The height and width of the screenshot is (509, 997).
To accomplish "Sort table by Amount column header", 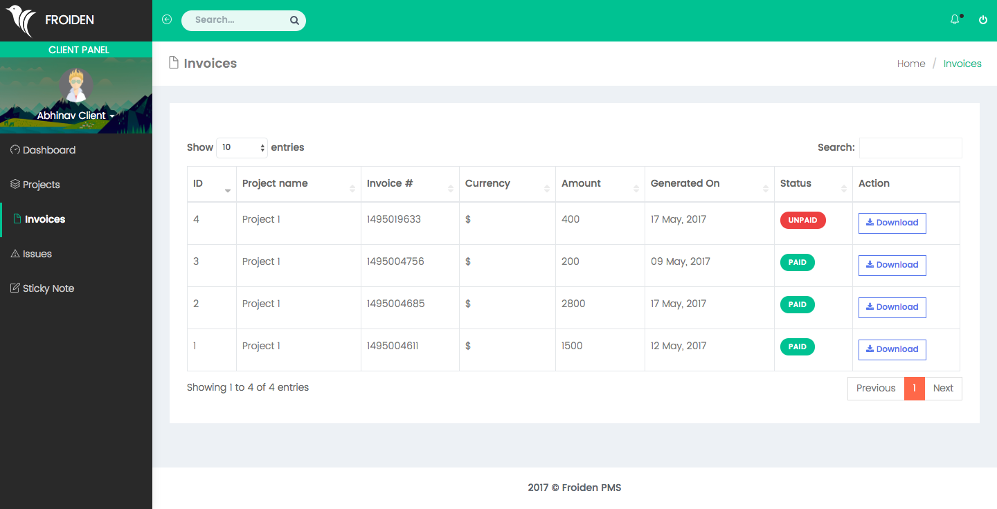I will point(600,184).
